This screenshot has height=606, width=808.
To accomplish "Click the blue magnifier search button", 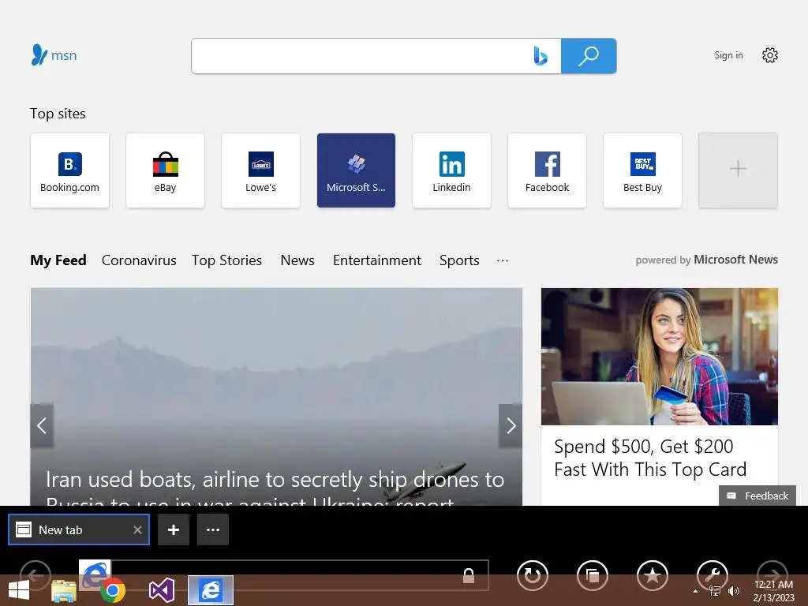I will tap(589, 56).
